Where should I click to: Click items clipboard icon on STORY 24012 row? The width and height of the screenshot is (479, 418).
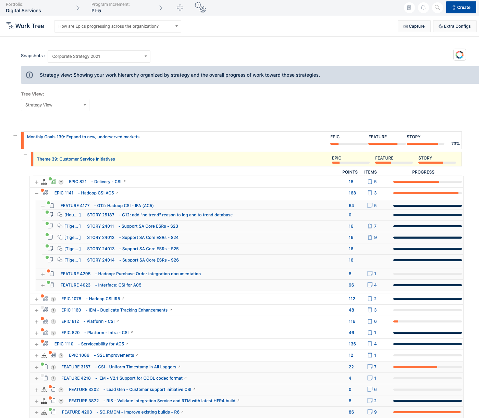tap(370, 238)
